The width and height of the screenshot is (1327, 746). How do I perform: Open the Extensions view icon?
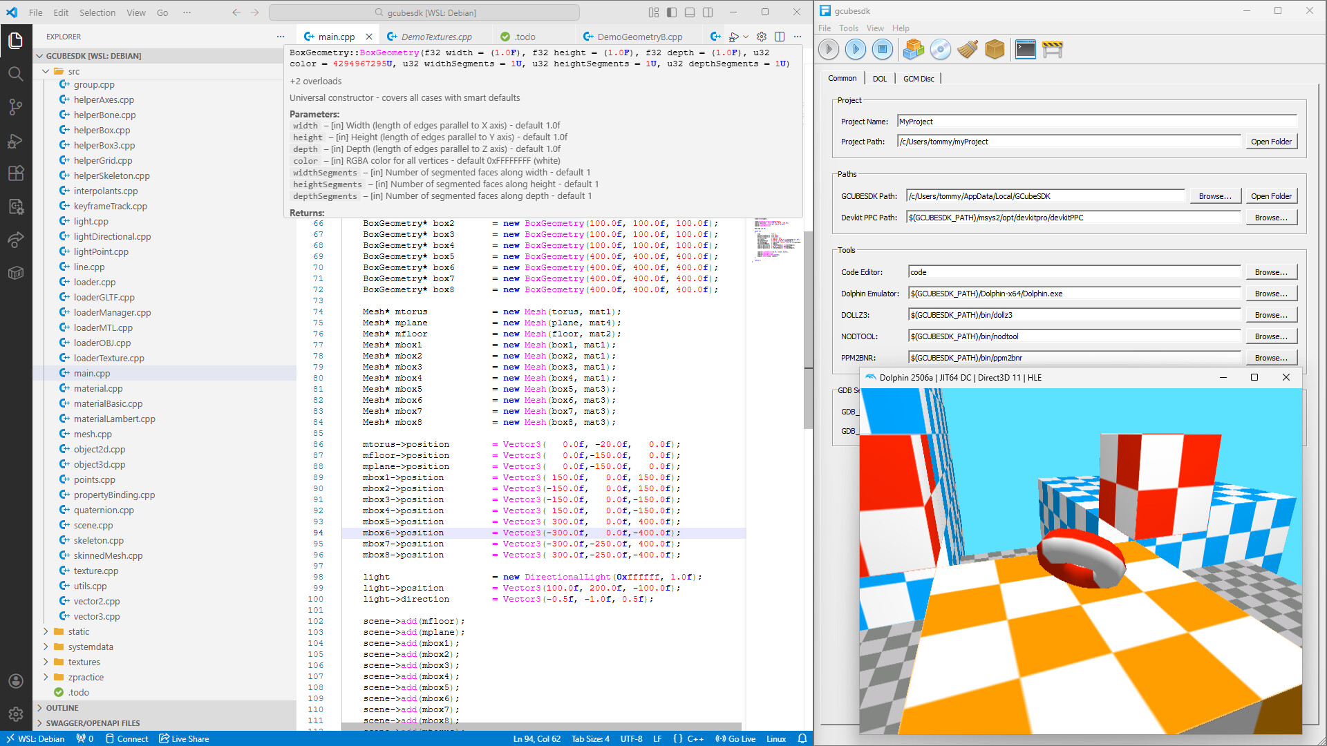tap(16, 173)
